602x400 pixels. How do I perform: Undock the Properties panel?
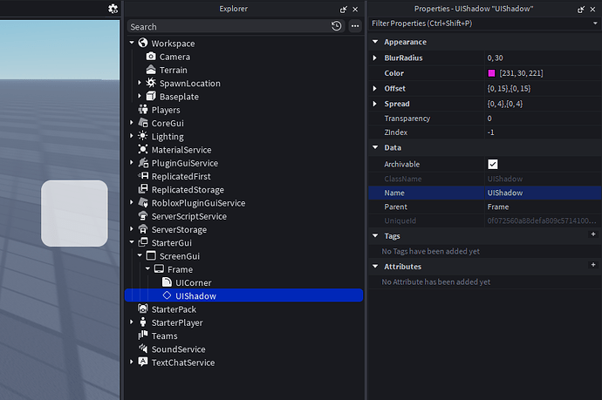coord(581,10)
